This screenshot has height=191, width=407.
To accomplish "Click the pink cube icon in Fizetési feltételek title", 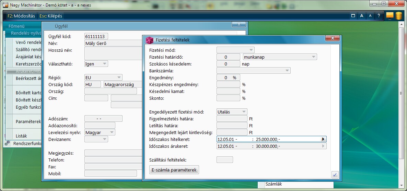I will point(150,40).
